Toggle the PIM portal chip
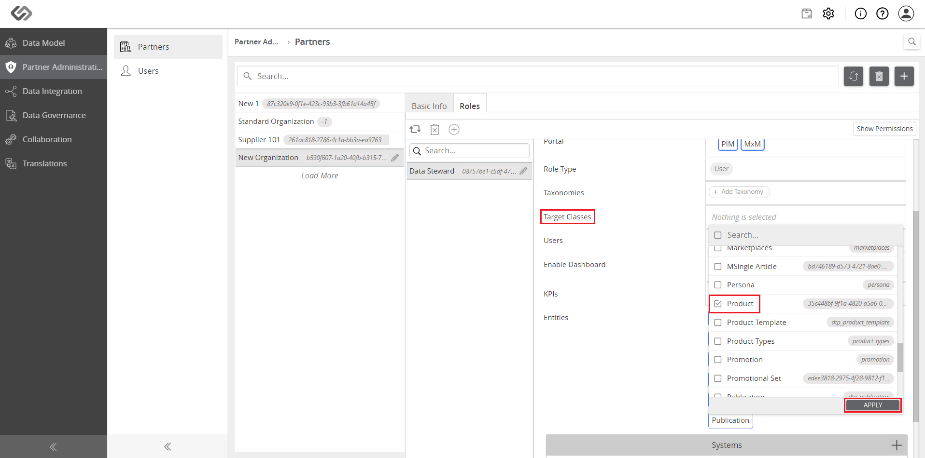925x458 pixels. click(x=728, y=144)
